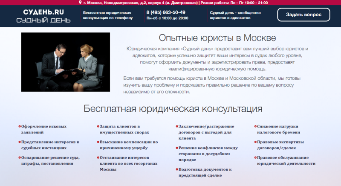This screenshot has height=186, width=341.
Task: Select item Представление интересов в судебных инстанциях
Action: [50, 145]
